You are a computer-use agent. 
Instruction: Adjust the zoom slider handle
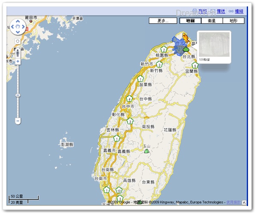coord(18,95)
